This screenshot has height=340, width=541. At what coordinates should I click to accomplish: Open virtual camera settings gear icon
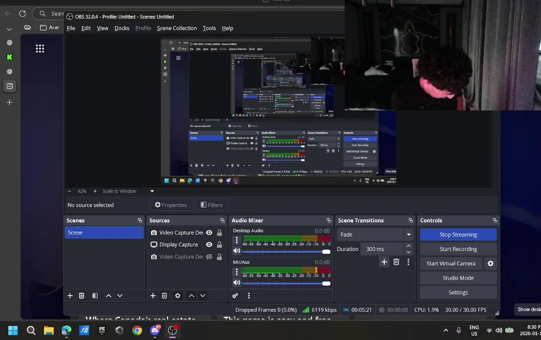pyautogui.click(x=490, y=263)
